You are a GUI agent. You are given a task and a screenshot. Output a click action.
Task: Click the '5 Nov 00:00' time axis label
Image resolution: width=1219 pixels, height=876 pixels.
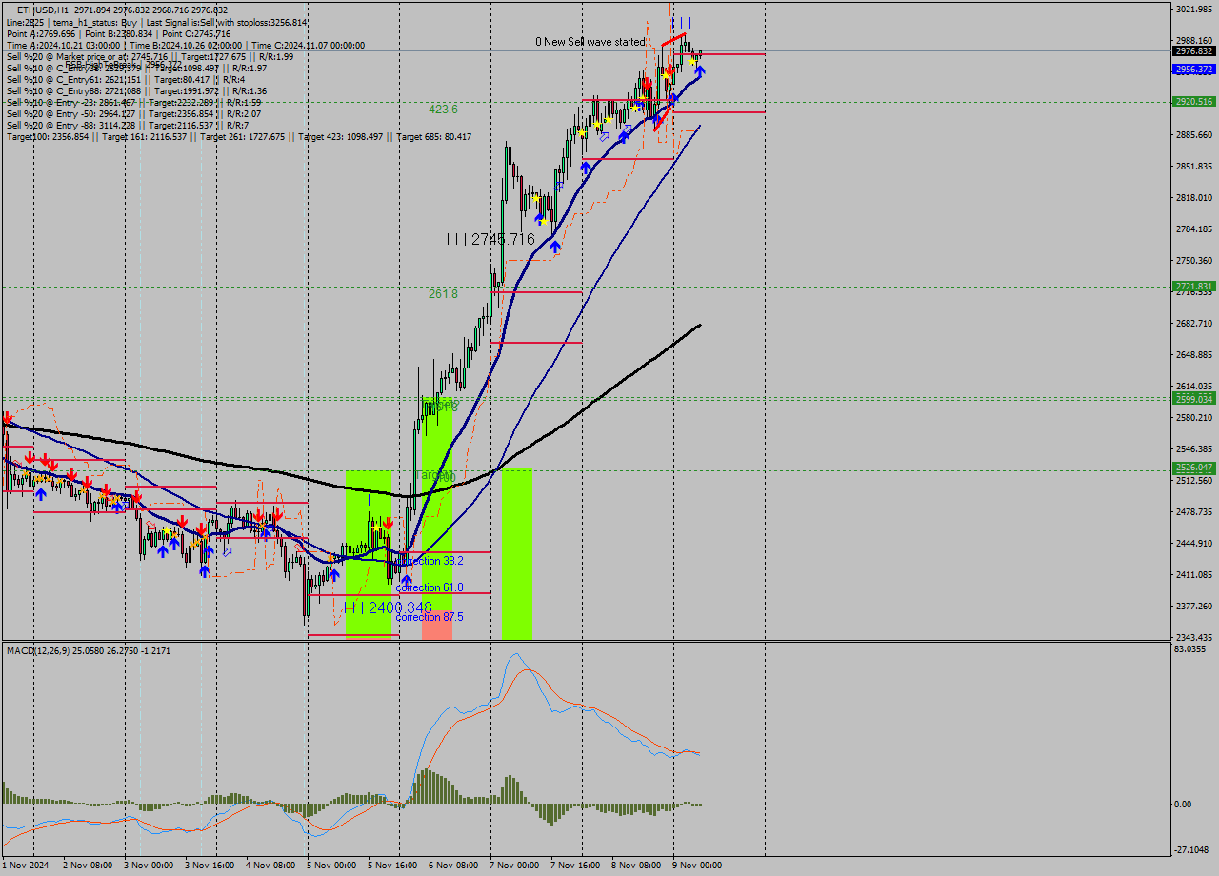331,866
